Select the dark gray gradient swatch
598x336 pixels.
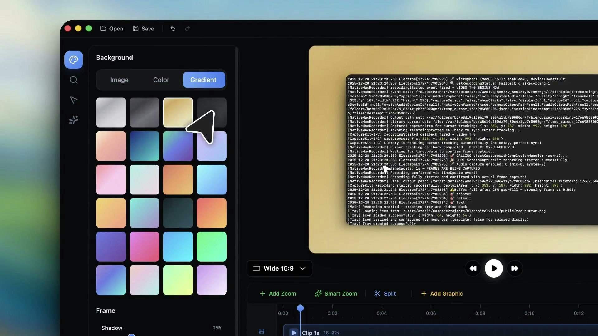pyautogui.click(x=145, y=112)
